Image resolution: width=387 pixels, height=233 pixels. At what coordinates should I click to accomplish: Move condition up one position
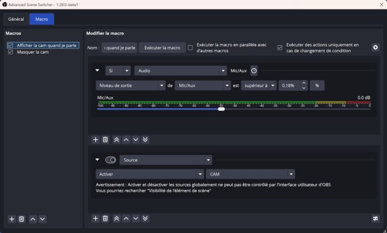(x=126, y=140)
